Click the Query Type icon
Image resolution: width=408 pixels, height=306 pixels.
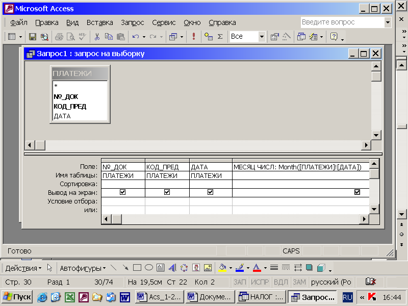click(173, 37)
